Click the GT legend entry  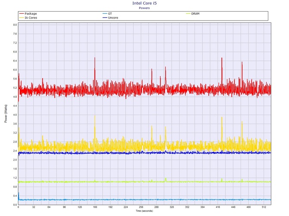point(107,14)
